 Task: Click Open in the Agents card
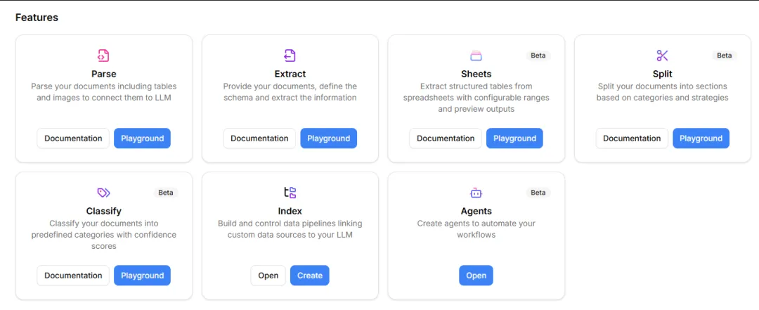pyautogui.click(x=476, y=276)
